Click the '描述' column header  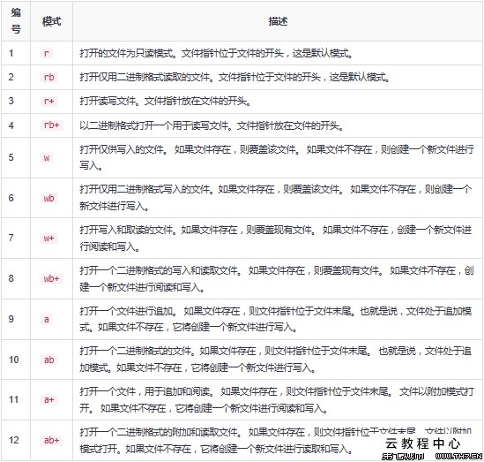click(278, 22)
